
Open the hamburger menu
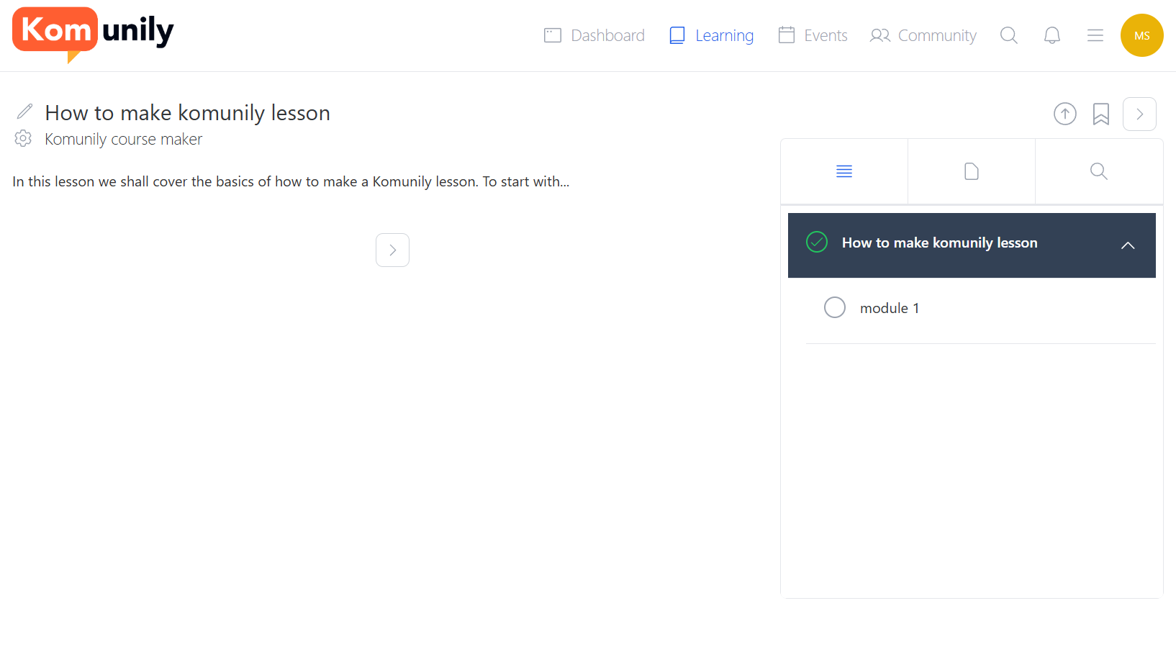(1095, 35)
